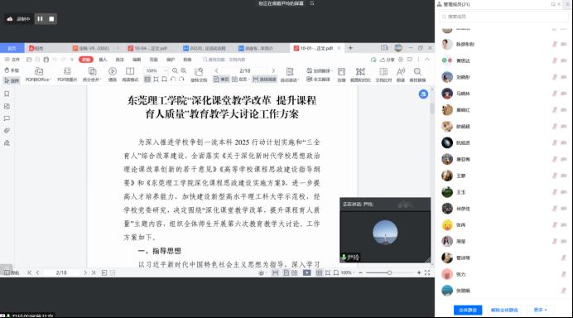Screen dimensions: 573x318
Task: Toggle 单页 single page view
Action: pos(221,79)
